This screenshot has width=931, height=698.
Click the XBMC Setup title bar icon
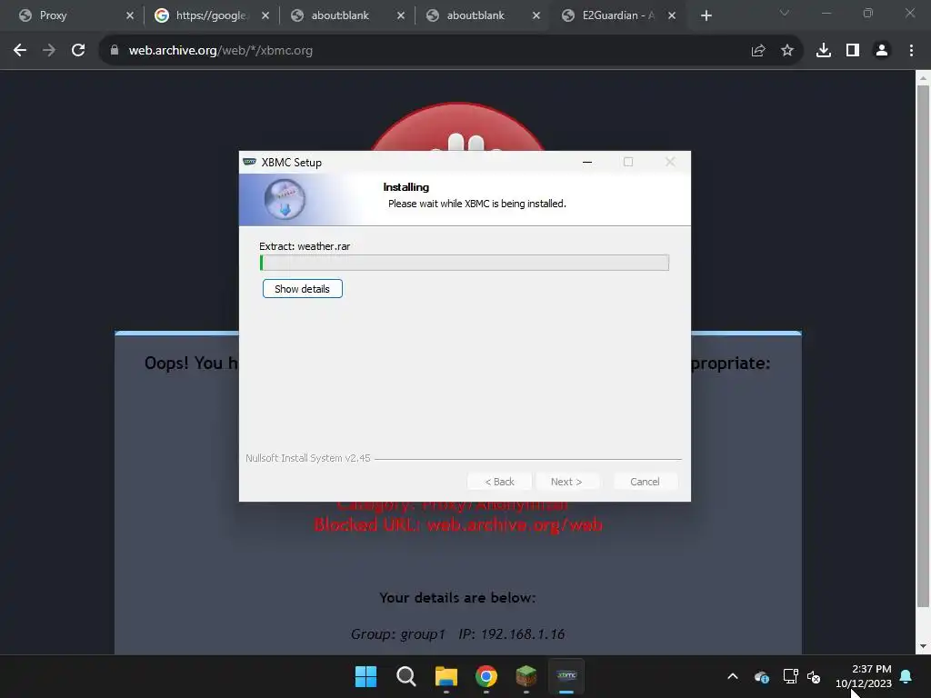pyautogui.click(x=250, y=162)
